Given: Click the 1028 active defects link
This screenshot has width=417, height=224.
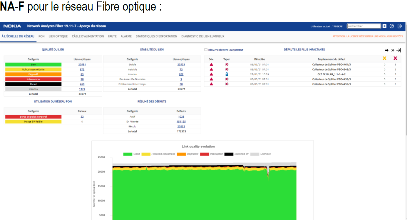Looking at the screenshot, I should tap(181, 117).
